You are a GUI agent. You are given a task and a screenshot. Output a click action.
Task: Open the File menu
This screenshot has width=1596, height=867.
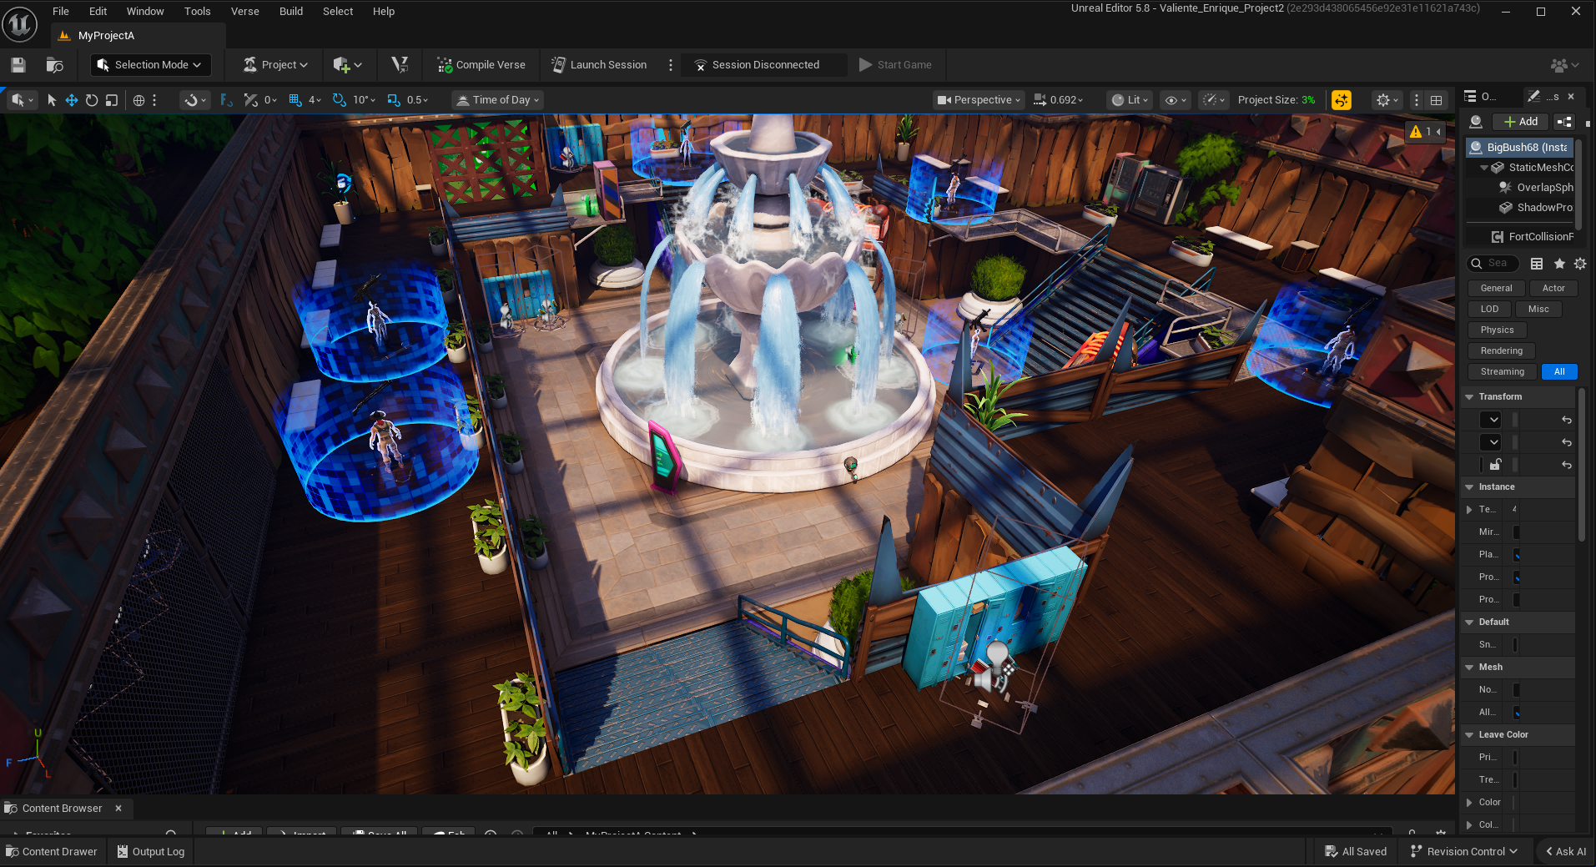pos(61,11)
